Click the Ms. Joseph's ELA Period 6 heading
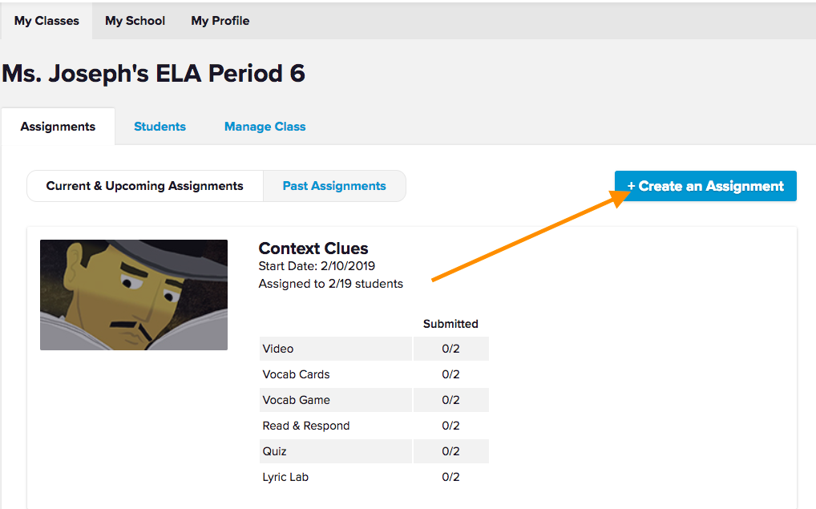Screen dimensions: 816x509 tap(153, 74)
